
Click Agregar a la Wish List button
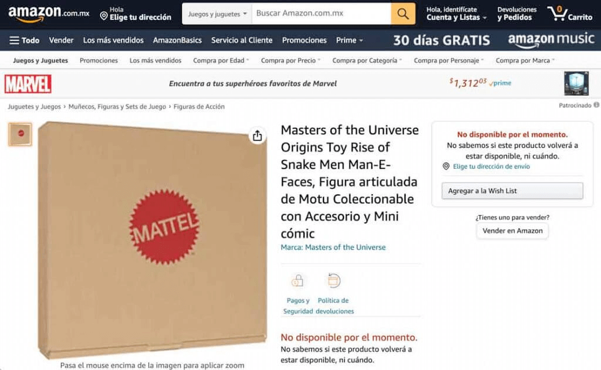tap(512, 191)
